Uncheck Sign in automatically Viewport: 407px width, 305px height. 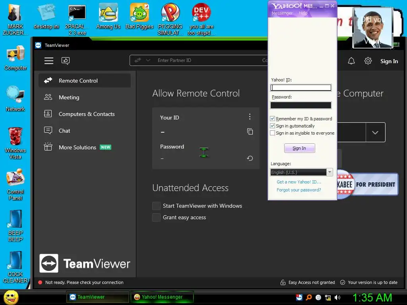click(272, 126)
